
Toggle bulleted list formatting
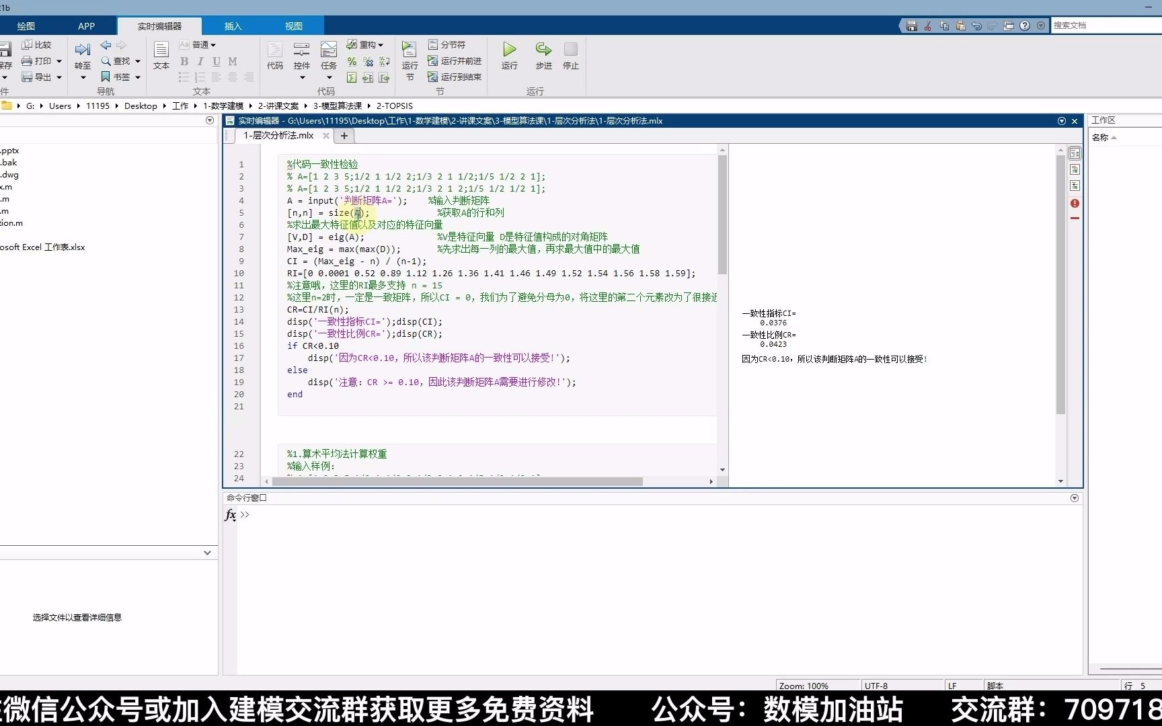[x=184, y=77]
